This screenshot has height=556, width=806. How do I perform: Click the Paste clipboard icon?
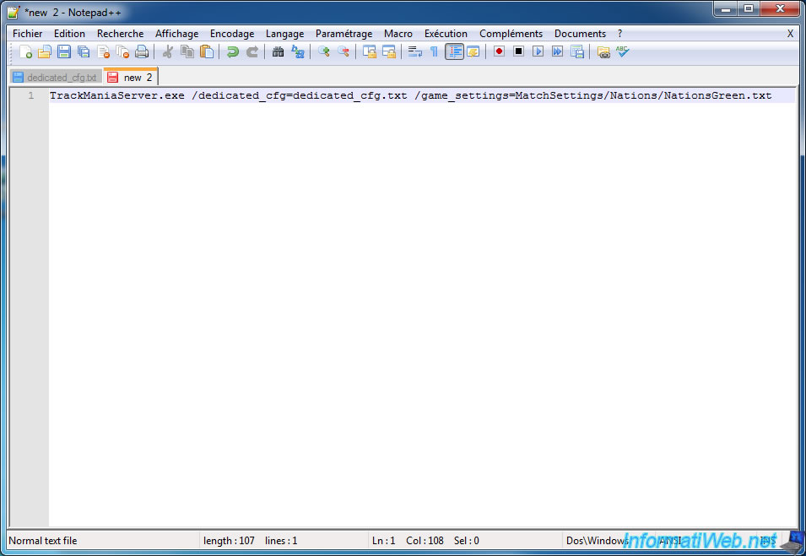207,51
